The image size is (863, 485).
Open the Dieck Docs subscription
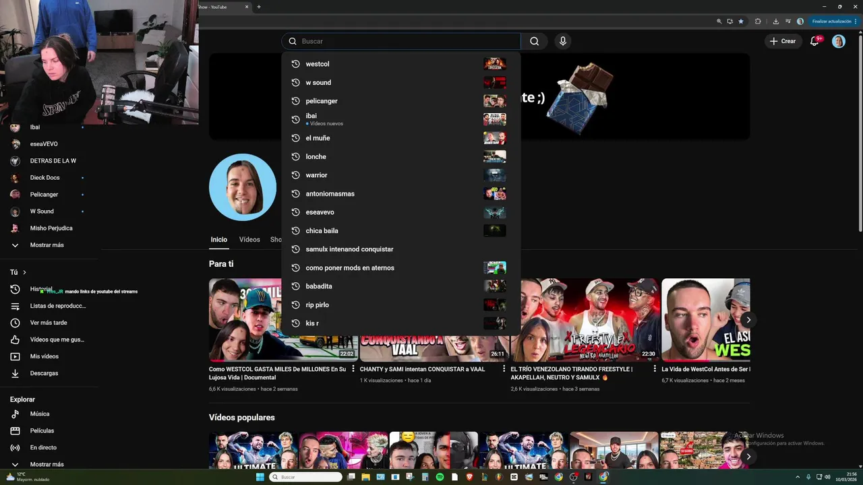coord(49,178)
